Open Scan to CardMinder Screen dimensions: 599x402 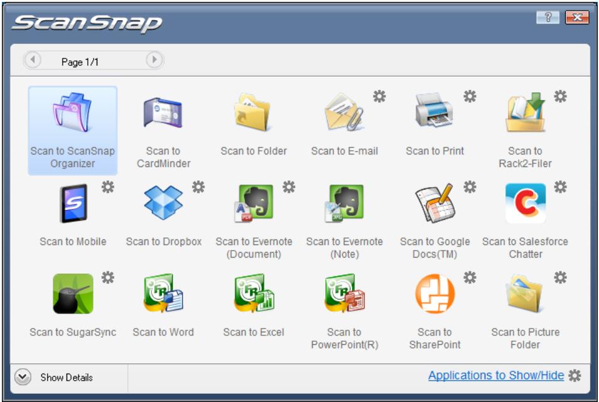(x=163, y=112)
